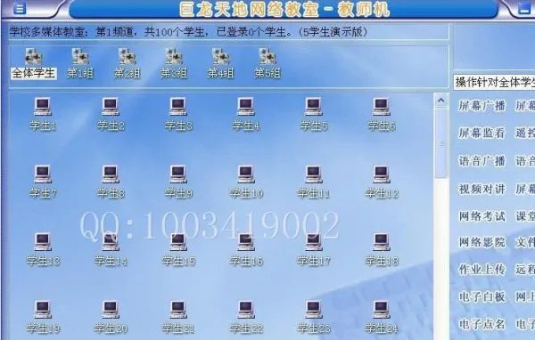Select the 学生4 computer icon

(x=246, y=107)
